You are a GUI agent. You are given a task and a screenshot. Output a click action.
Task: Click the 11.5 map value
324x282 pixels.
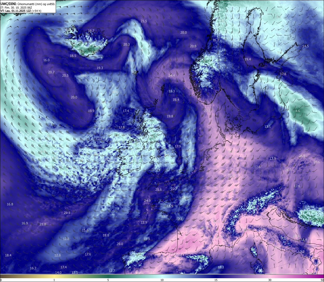point(170,206)
